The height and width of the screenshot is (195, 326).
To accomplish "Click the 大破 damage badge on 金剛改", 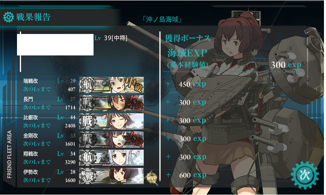I will point(135,139).
